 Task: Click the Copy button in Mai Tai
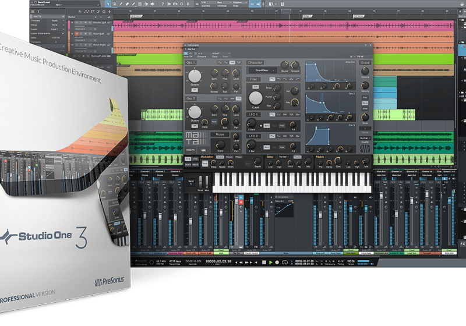pyautogui.click(x=214, y=56)
